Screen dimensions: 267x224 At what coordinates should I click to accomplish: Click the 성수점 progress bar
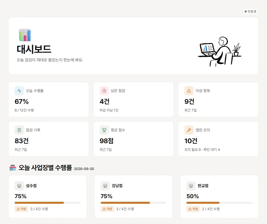[x=48, y=203]
